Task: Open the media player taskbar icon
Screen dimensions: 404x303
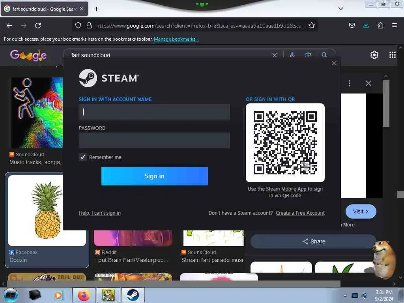Action: pyautogui.click(x=58, y=295)
